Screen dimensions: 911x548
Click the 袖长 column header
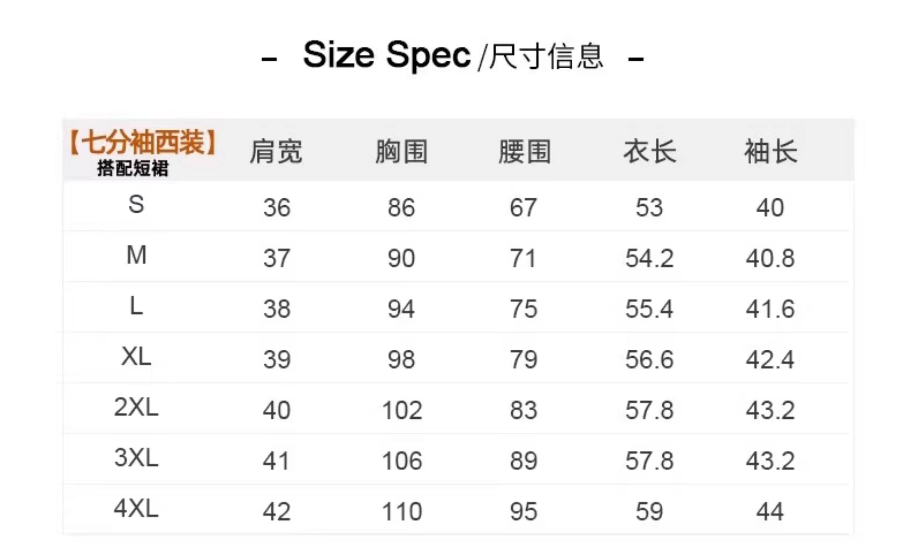point(771,151)
